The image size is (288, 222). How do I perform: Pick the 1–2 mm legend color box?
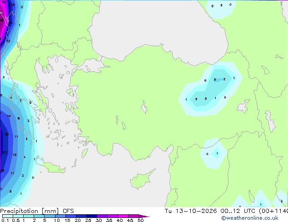29,216
